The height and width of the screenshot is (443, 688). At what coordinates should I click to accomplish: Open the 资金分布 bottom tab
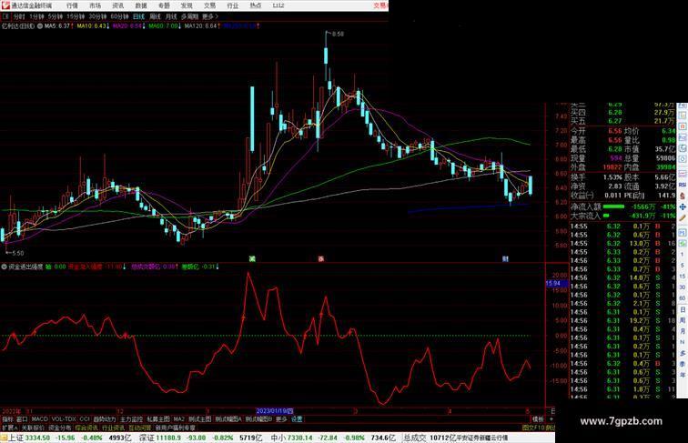coord(60,428)
